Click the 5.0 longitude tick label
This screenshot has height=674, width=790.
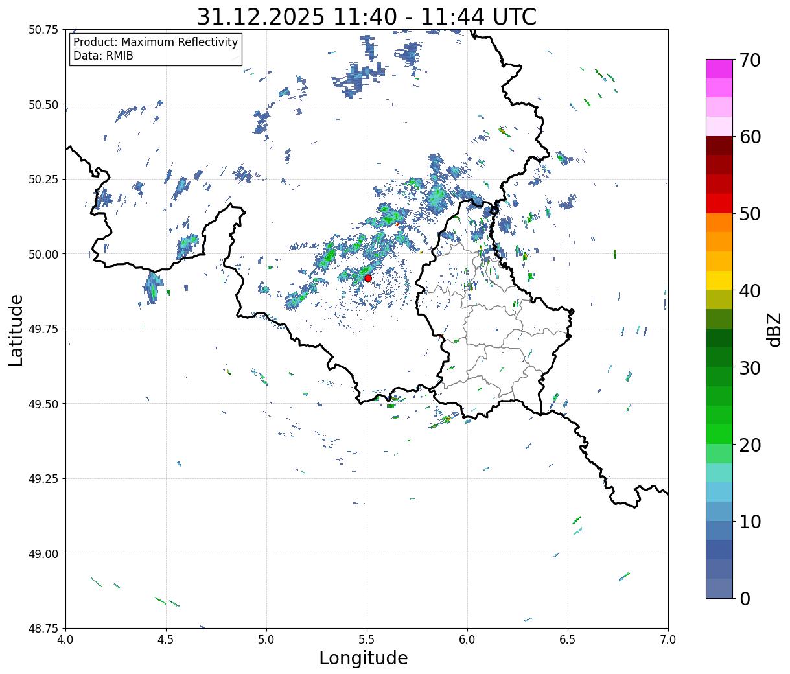point(266,639)
